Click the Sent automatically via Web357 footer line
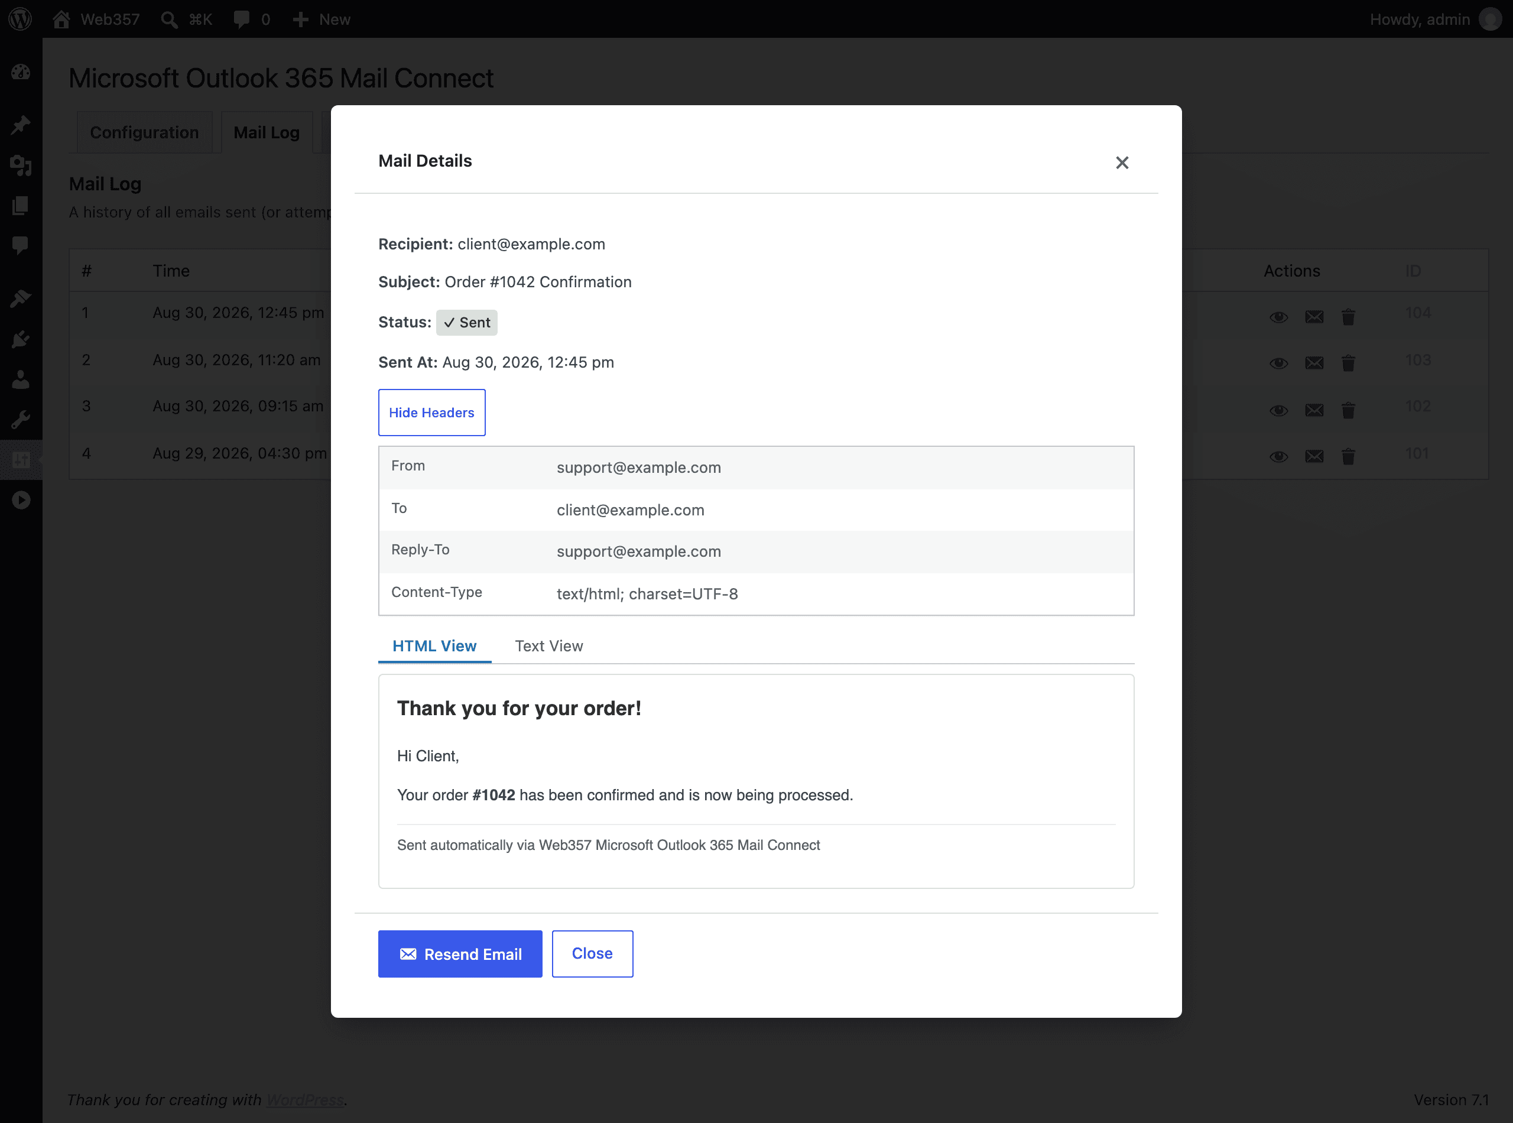Image resolution: width=1513 pixels, height=1123 pixels. tap(608, 845)
